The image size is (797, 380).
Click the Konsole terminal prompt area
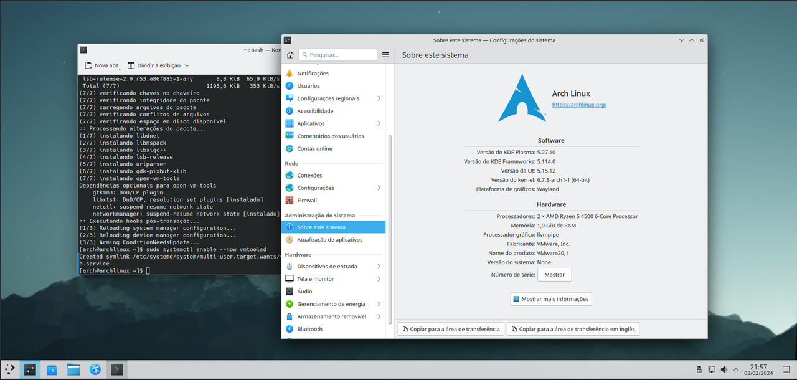click(x=179, y=270)
